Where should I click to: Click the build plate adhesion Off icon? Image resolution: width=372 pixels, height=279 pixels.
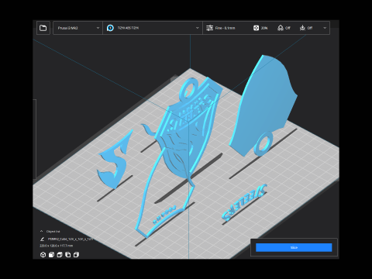coord(302,28)
